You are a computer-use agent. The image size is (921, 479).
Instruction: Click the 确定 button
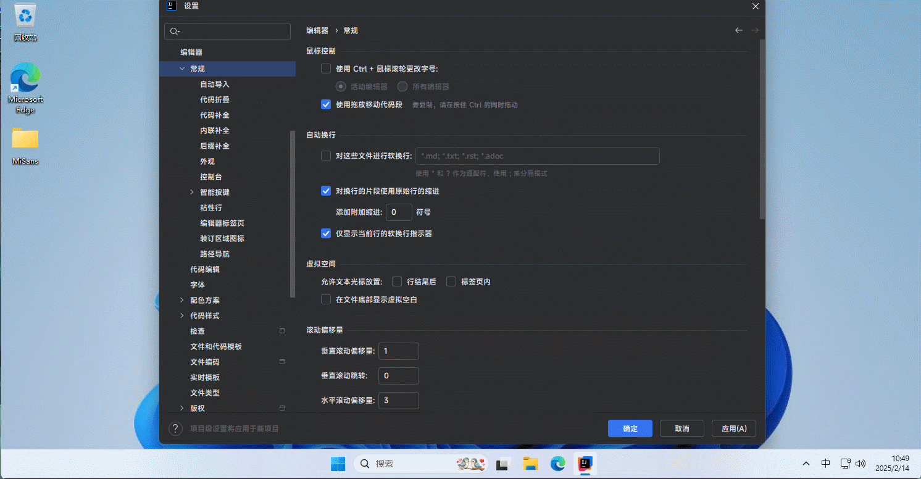pos(630,428)
